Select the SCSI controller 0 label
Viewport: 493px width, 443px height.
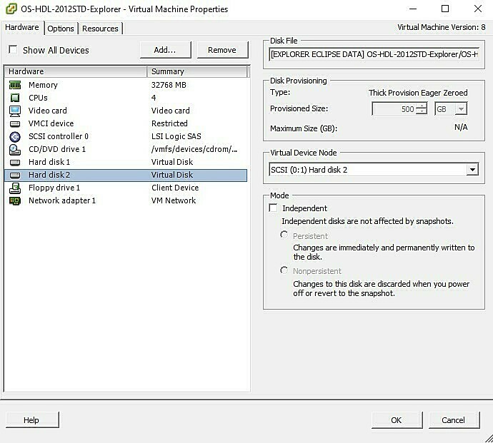(59, 136)
